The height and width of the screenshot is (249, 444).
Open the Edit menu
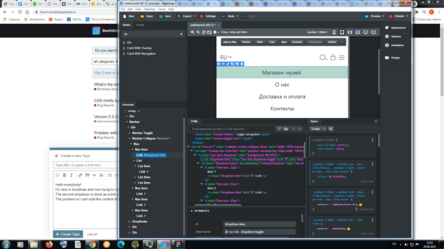pos(130,10)
